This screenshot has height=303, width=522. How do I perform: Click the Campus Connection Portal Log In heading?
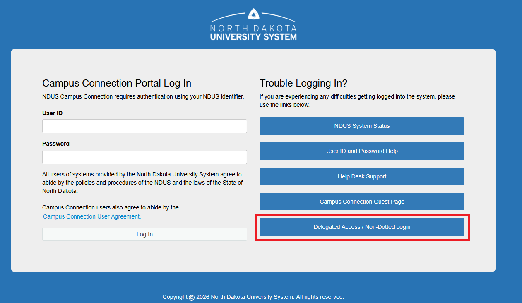pos(117,83)
